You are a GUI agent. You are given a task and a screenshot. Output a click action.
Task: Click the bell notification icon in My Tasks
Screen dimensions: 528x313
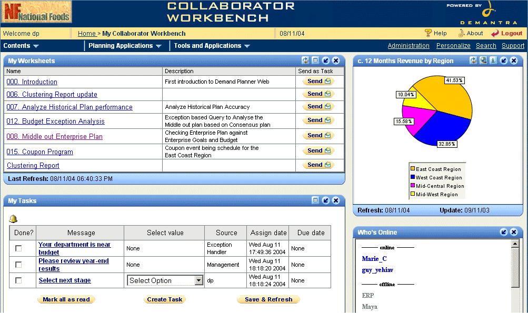coord(13,219)
